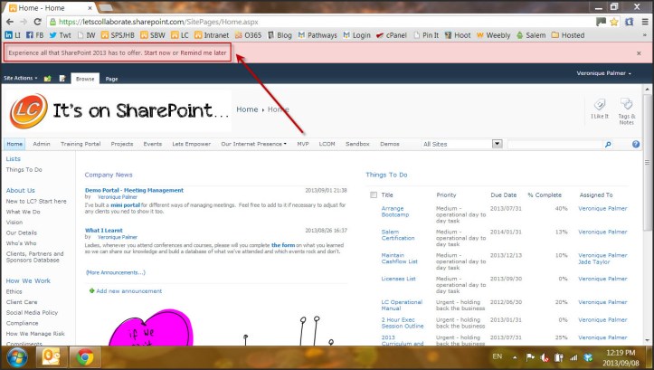The width and height of the screenshot is (654, 370).
Task: Expand Our Internet Presence menu
Action: click(x=253, y=144)
